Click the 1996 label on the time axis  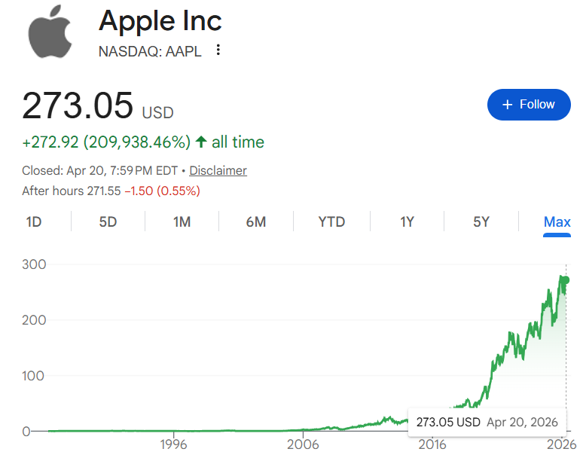pos(174,444)
